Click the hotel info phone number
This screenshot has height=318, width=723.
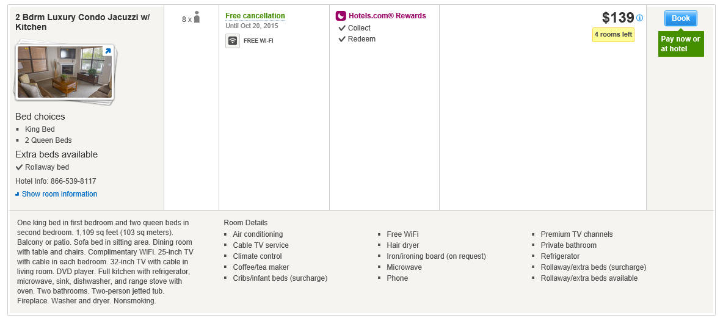click(56, 181)
